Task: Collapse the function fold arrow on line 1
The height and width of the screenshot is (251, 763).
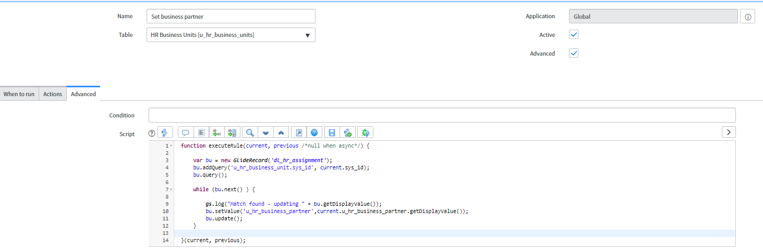Action: [171, 147]
